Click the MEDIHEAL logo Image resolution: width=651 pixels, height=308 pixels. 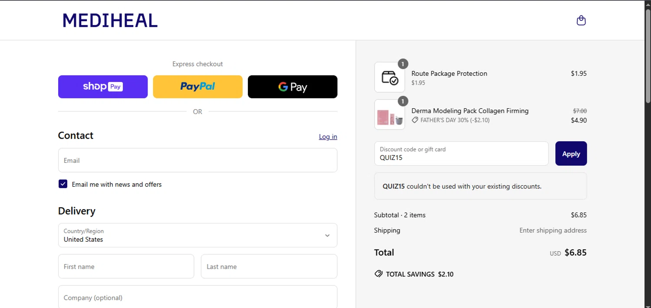110,20
